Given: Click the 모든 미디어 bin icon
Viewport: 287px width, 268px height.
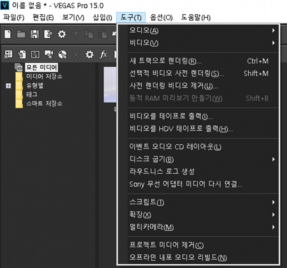Looking at the screenshot, I should pyautogui.click(x=19, y=67).
